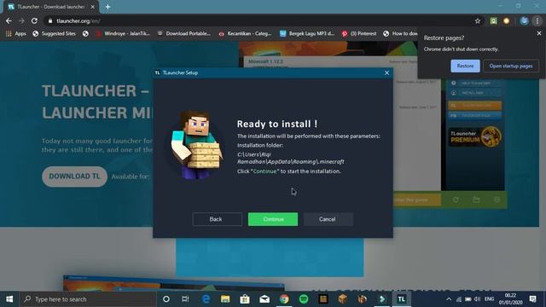Open the Mail app from the taskbar
Image resolution: width=546 pixels, height=307 pixels.
[264, 299]
